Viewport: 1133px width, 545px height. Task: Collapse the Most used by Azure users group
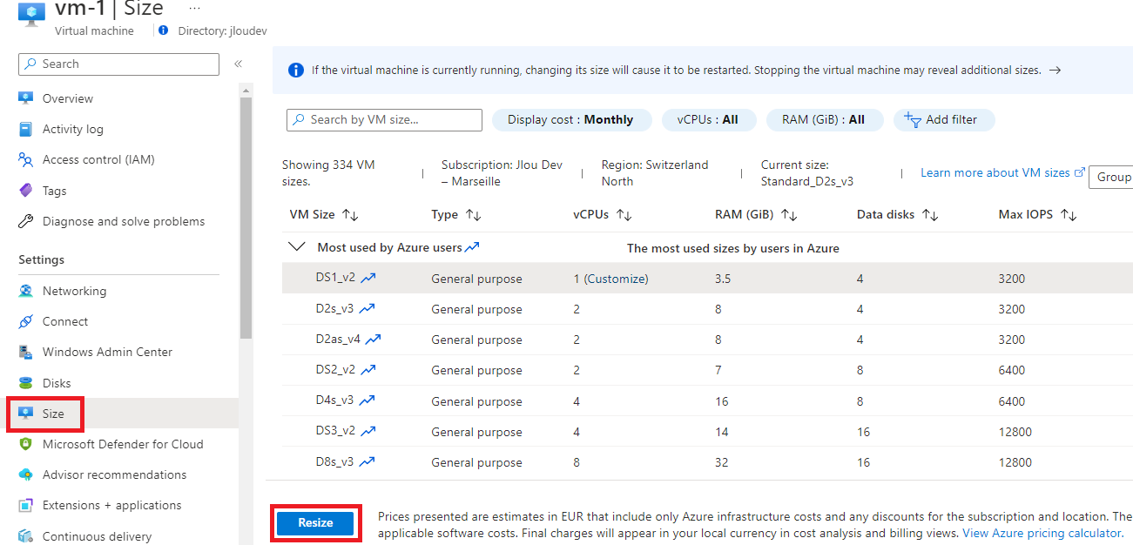pyautogui.click(x=297, y=247)
